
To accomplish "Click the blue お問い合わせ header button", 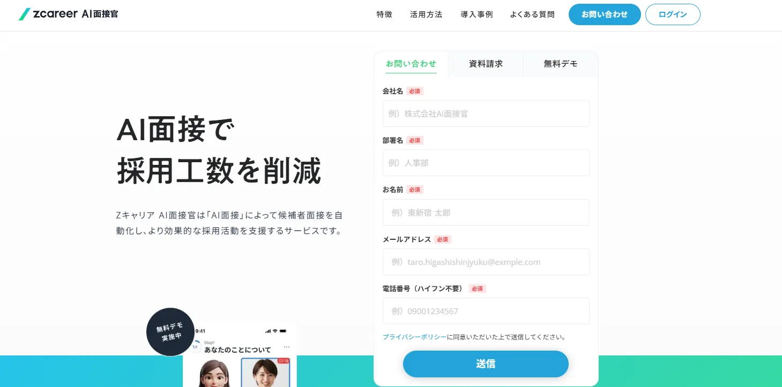I will coord(605,14).
